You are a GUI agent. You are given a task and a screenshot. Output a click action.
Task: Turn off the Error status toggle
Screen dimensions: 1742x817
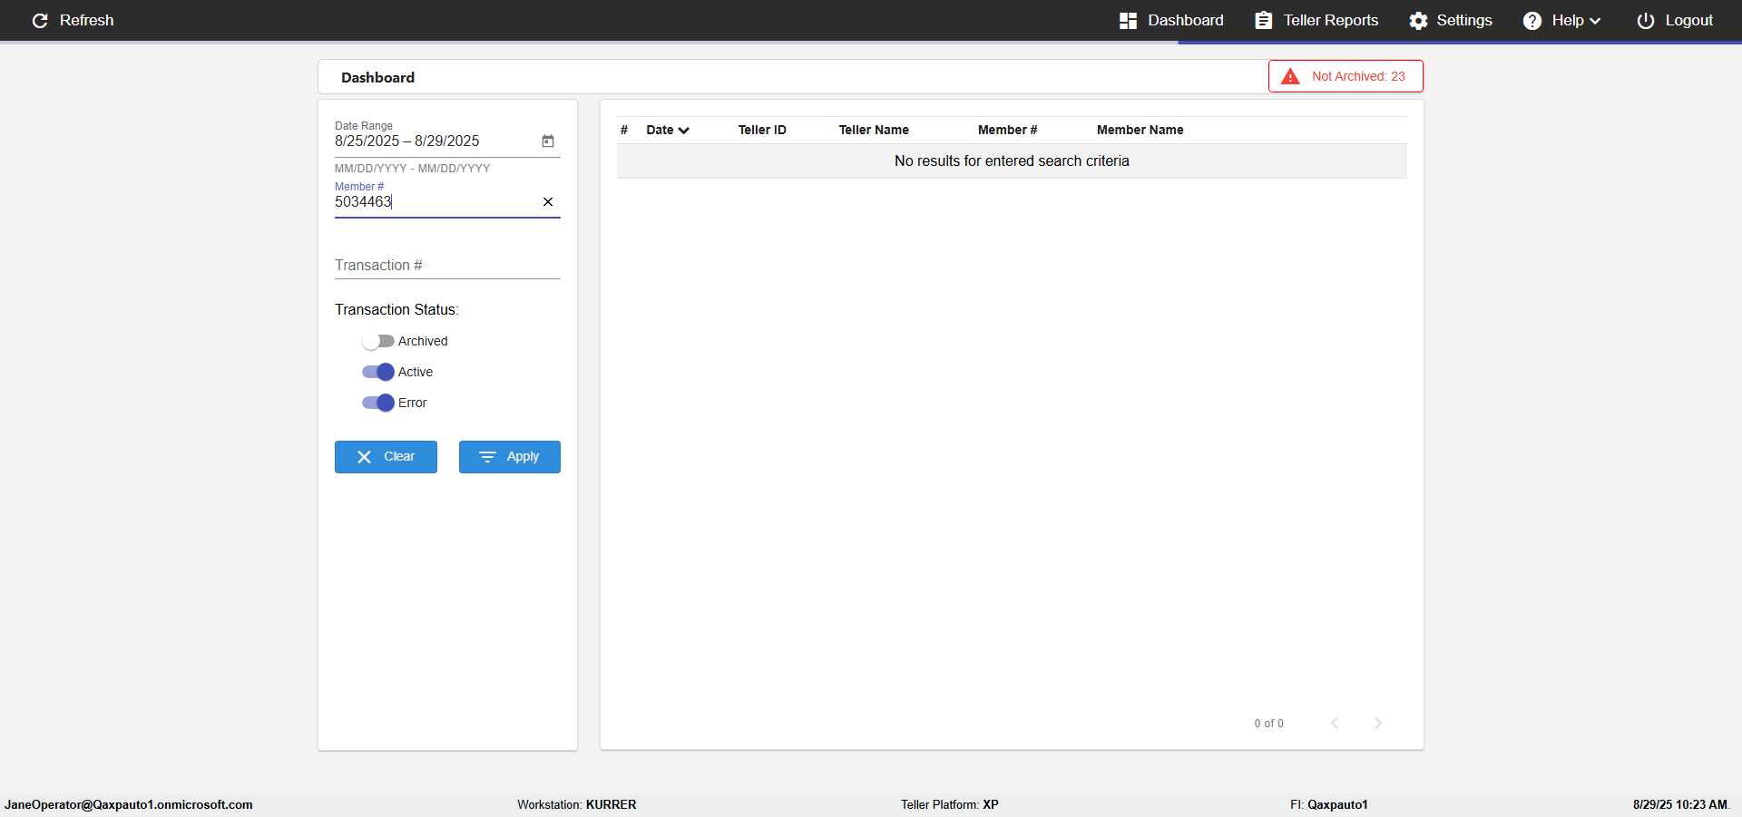377,403
